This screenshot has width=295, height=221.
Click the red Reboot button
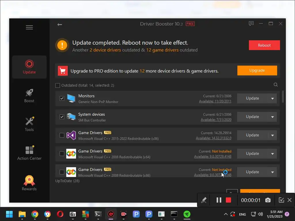[x=264, y=45]
